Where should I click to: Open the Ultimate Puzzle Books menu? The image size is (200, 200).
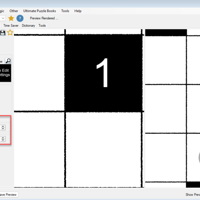click(39, 11)
